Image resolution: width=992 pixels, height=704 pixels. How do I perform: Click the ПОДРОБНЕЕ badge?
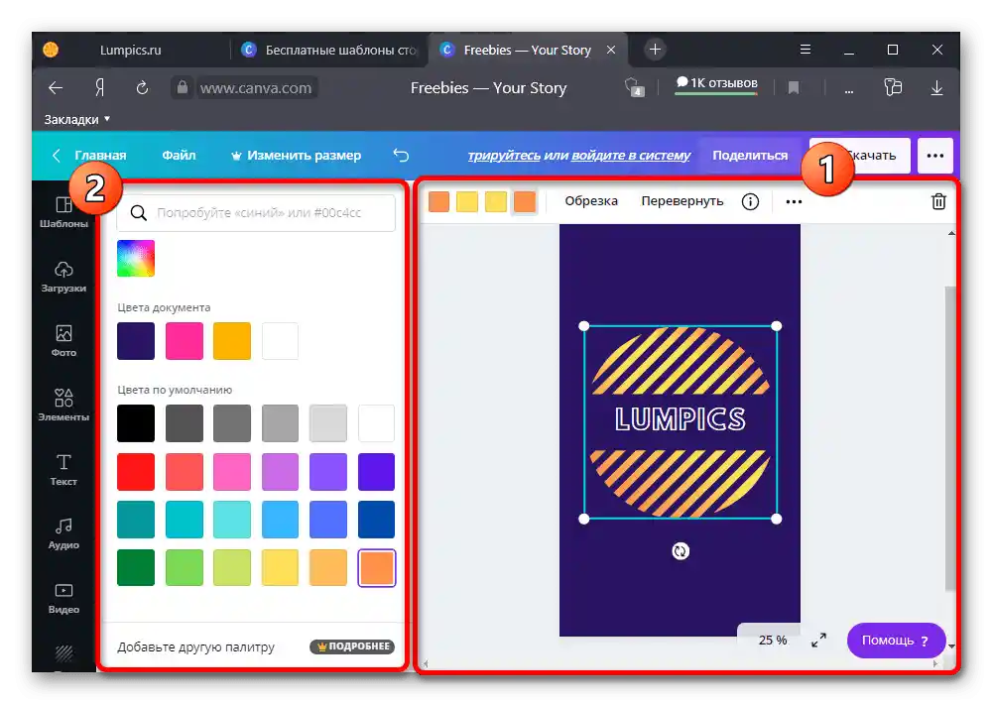(x=352, y=646)
